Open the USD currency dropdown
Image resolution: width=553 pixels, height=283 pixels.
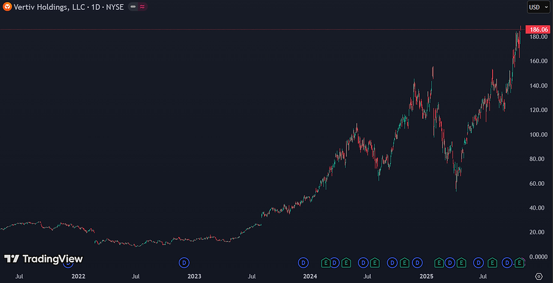tap(538, 7)
